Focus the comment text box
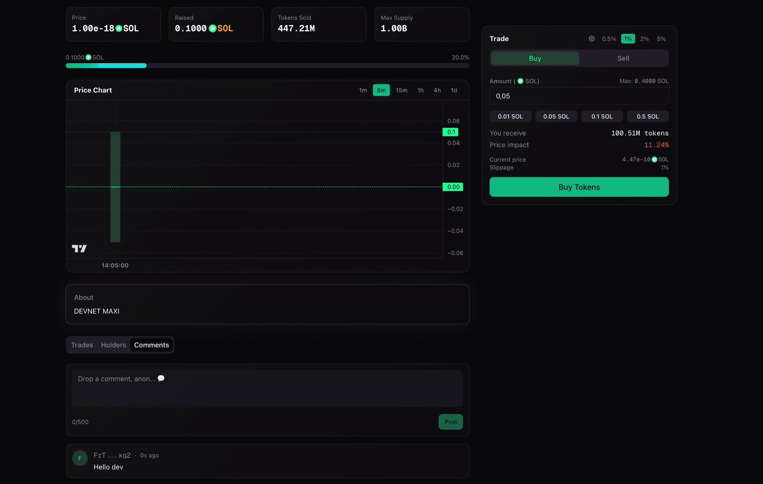 coord(267,388)
